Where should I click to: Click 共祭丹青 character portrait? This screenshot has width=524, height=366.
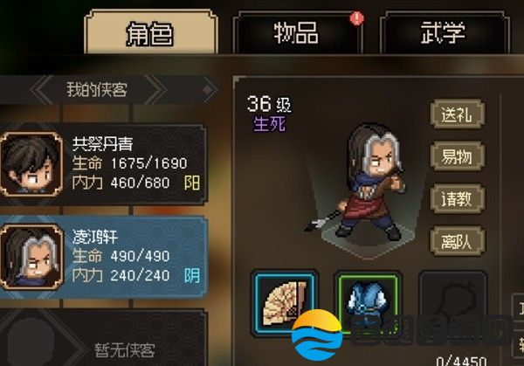(31, 163)
